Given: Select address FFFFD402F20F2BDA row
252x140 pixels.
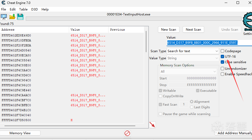Looking at the screenshot, I should pos(72,45).
